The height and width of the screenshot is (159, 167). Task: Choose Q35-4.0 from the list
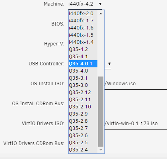tap(83, 71)
